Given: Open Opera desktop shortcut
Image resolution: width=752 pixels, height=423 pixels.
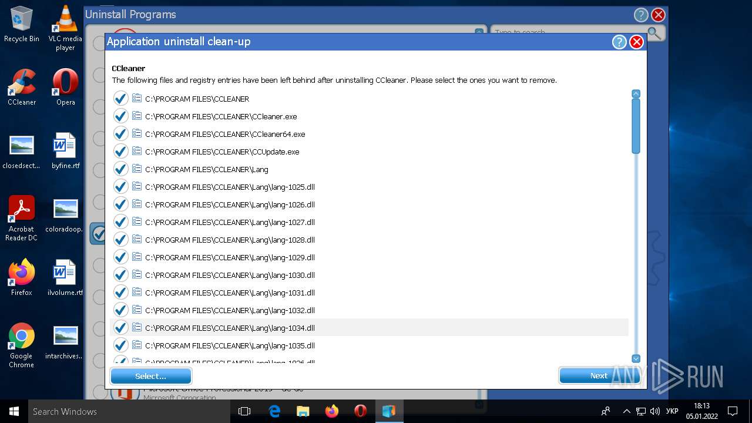Looking at the screenshot, I should pos(65,88).
